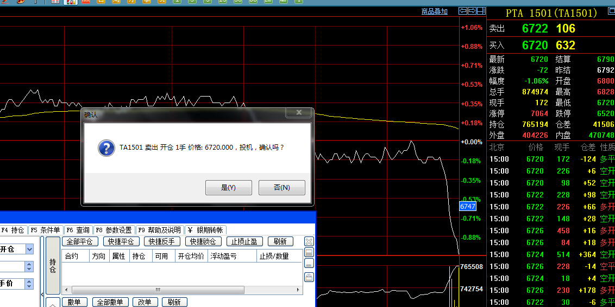The image size is (615, 307).
Task: Cancel the order with 否(N)
Action: click(281, 188)
